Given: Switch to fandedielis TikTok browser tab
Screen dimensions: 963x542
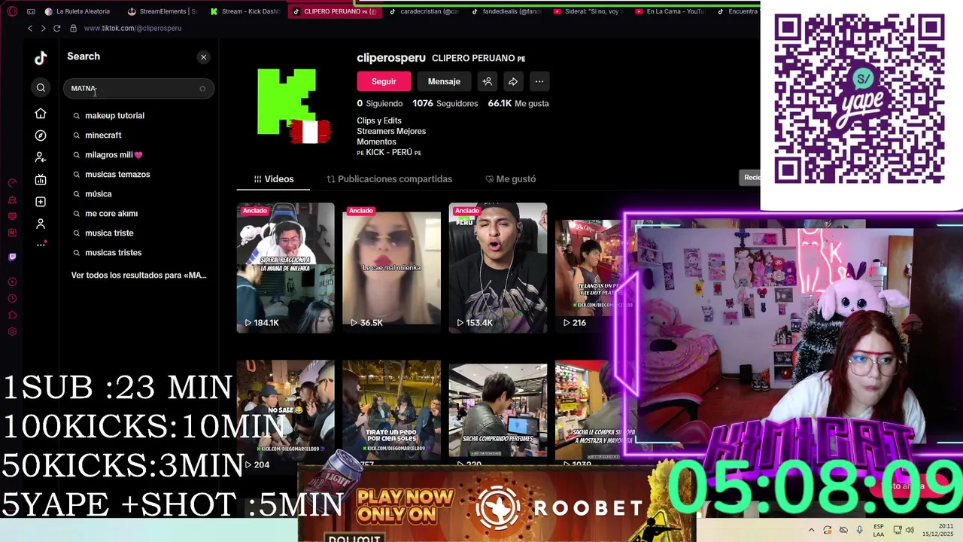Looking at the screenshot, I should pos(506,11).
